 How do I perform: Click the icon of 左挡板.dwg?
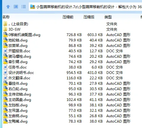[x=5, y=105]
